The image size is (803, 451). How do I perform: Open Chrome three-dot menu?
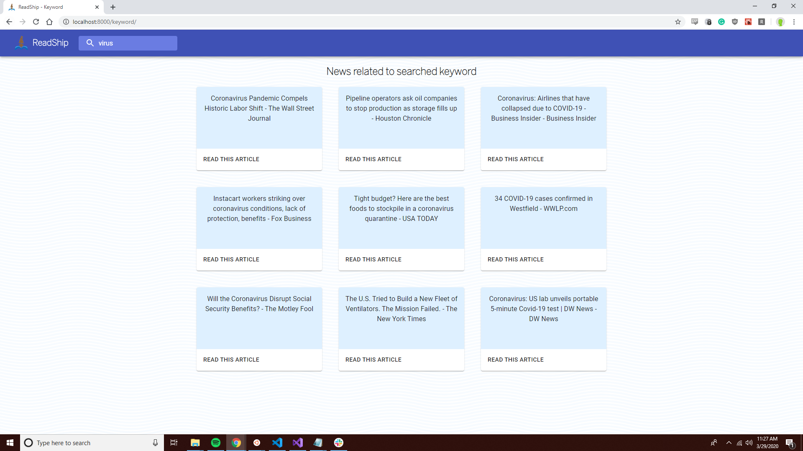[x=794, y=22]
